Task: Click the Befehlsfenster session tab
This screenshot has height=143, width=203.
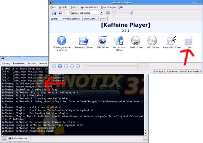Action: (18, 139)
